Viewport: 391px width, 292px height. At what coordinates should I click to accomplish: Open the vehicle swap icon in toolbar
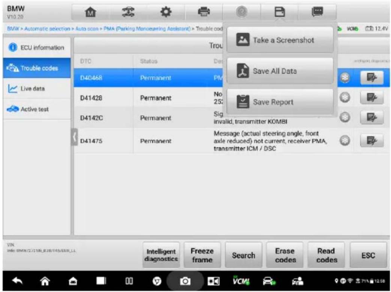[128, 12]
